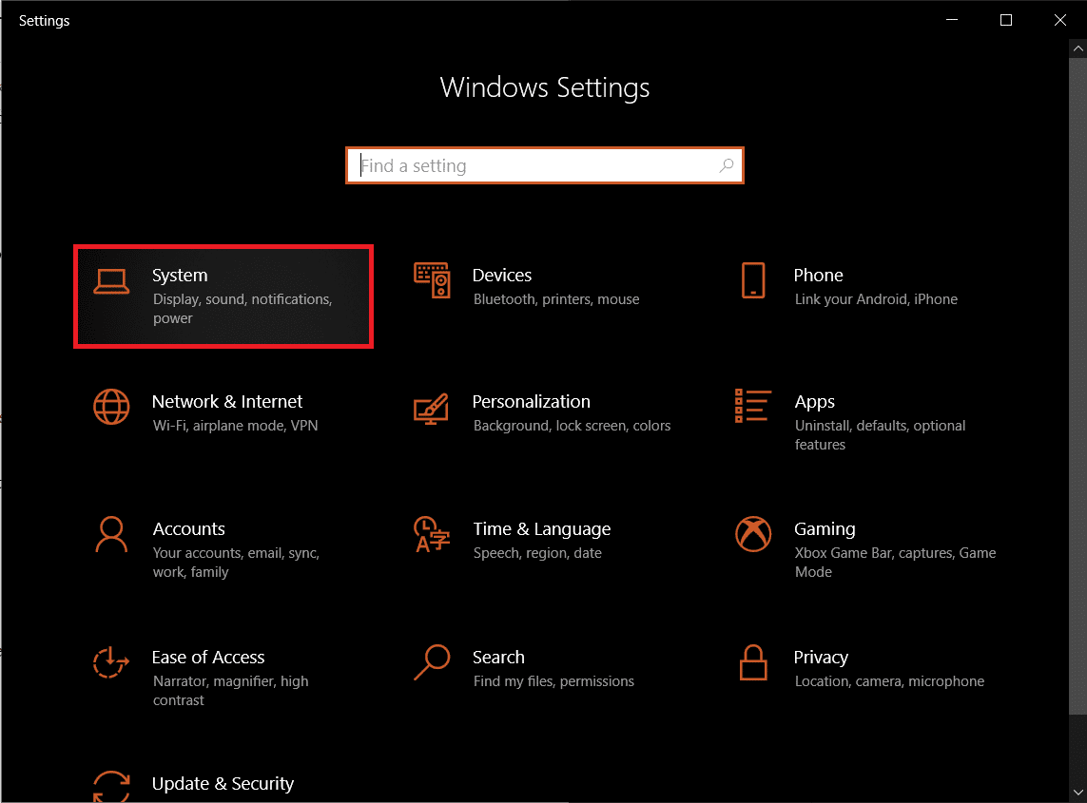Click the Network & Internet globe icon
The width and height of the screenshot is (1087, 803).
click(111, 409)
